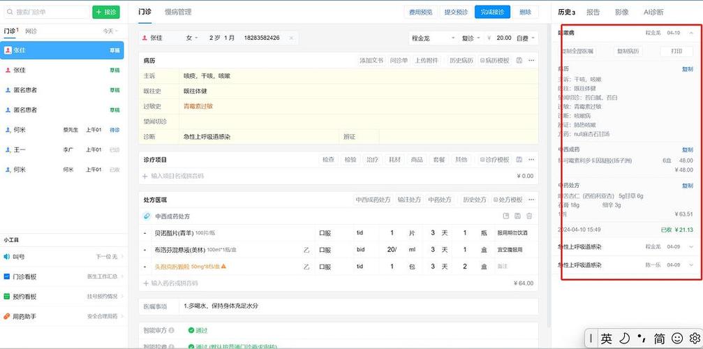Screen dimensions: 703x349
Task: Click the save icon in 诊疗项目 header
Action: pyautogui.click(x=519, y=159)
